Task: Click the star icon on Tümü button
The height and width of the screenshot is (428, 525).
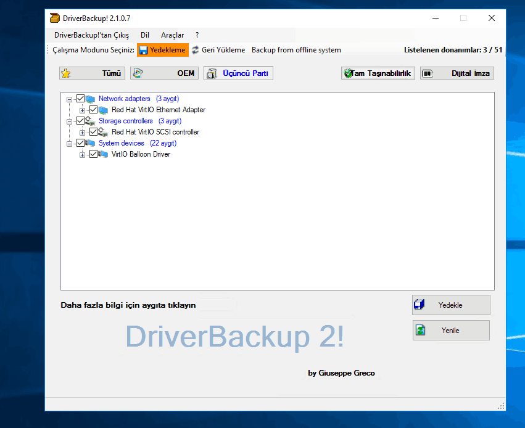Action: (66, 73)
